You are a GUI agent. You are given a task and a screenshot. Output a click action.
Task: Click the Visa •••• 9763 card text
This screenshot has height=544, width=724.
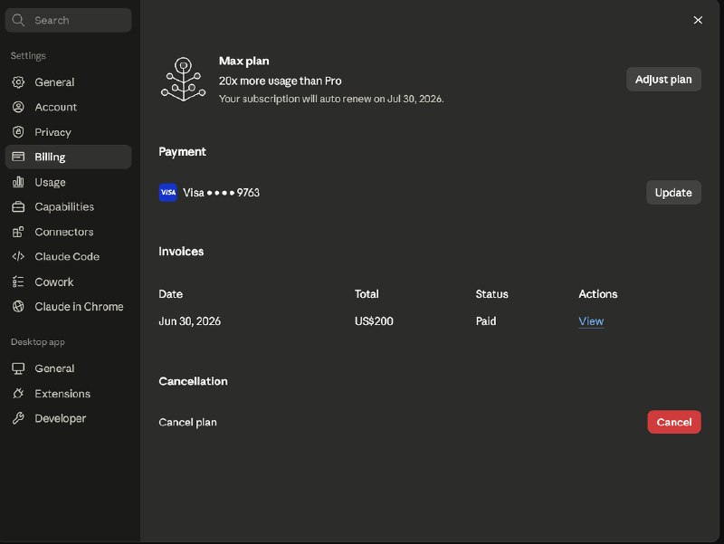[x=221, y=193]
